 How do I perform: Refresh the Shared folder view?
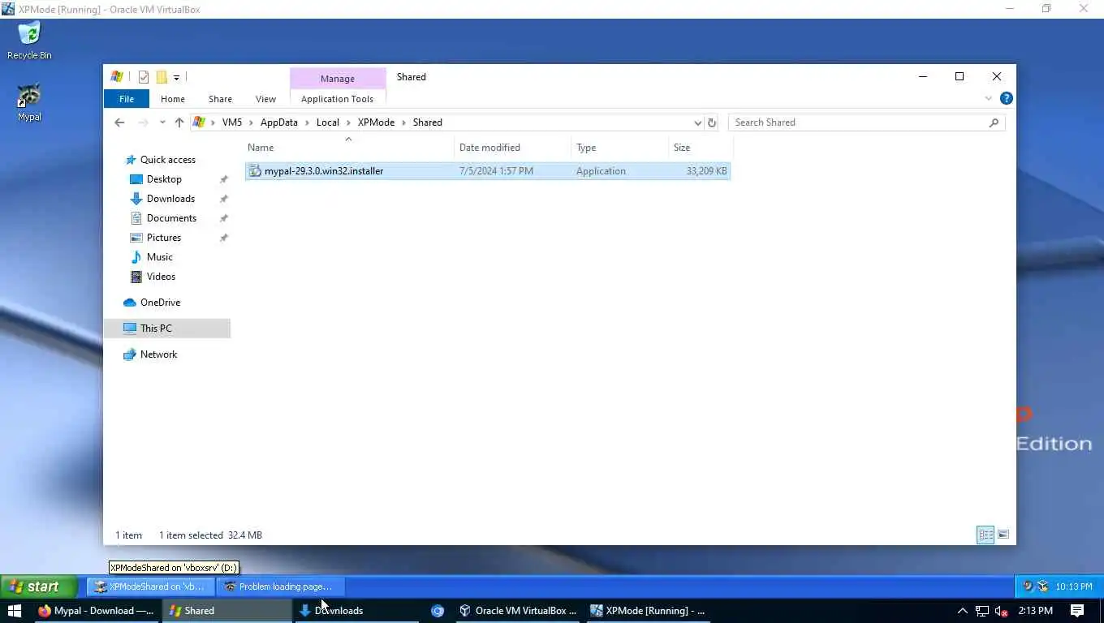(712, 122)
